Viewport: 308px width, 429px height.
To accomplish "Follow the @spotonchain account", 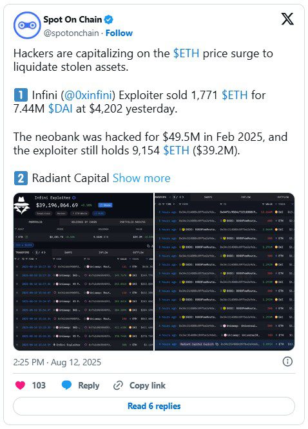I will (119, 33).
